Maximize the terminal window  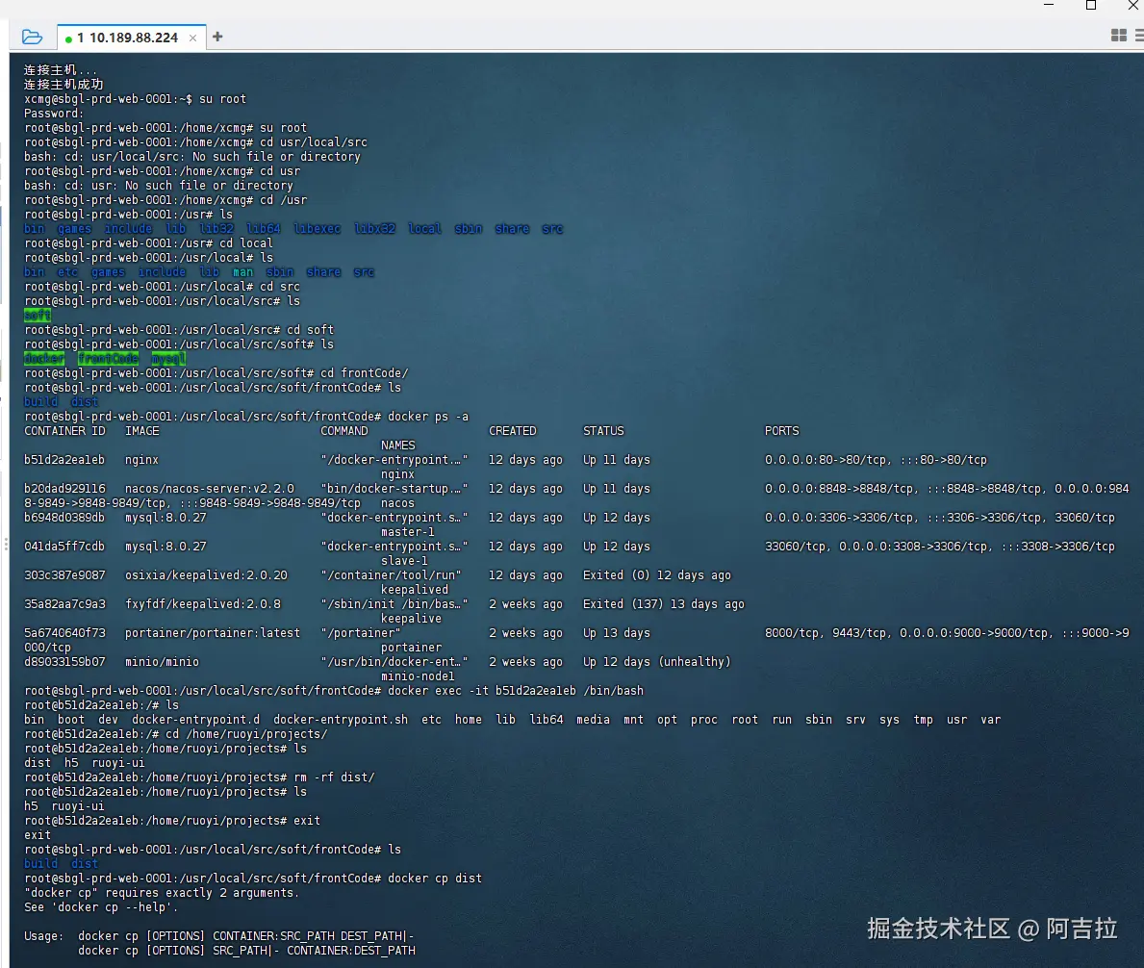[1091, 5]
